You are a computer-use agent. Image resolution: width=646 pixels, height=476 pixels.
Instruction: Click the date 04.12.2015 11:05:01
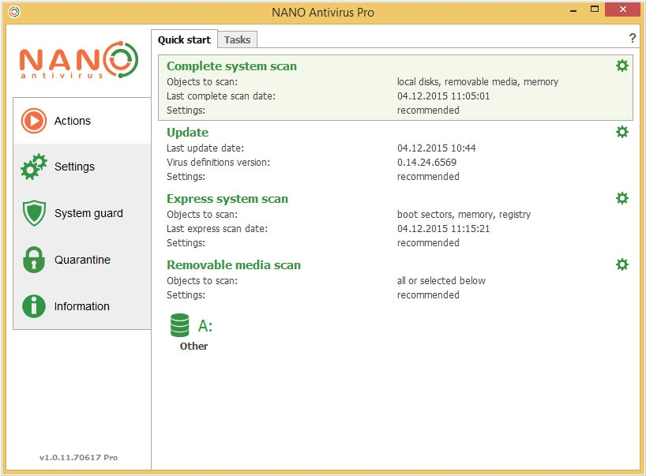(x=443, y=96)
